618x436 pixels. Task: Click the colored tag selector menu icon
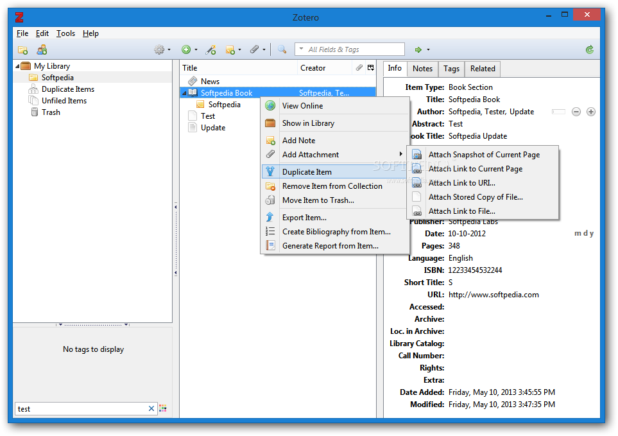(163, 408)
